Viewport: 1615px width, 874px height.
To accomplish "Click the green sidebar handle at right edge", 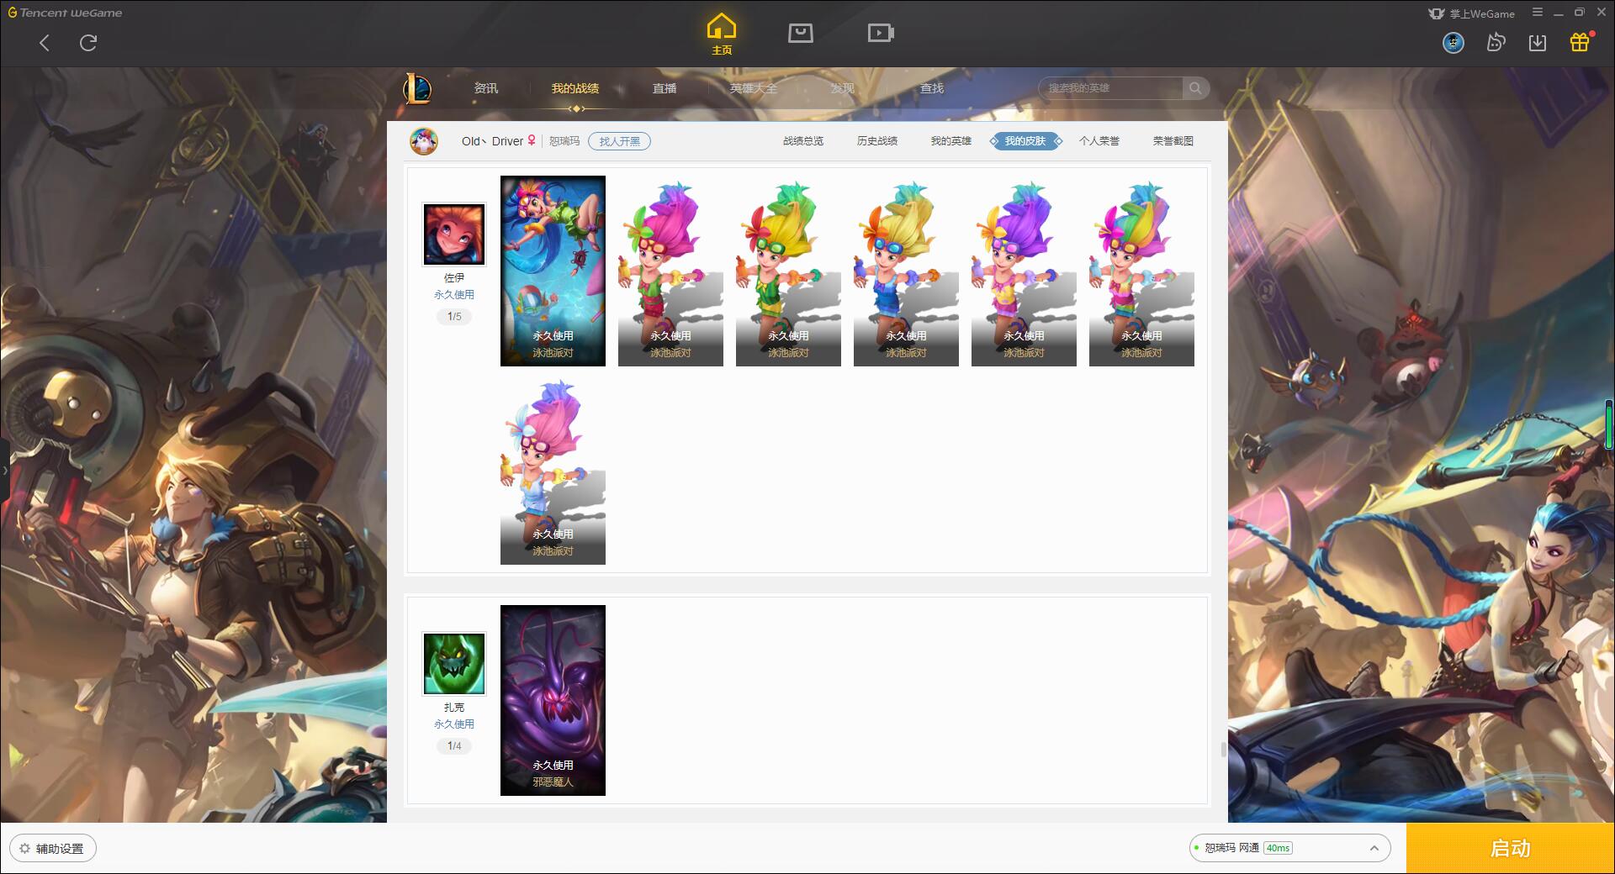I will 1610,424.
